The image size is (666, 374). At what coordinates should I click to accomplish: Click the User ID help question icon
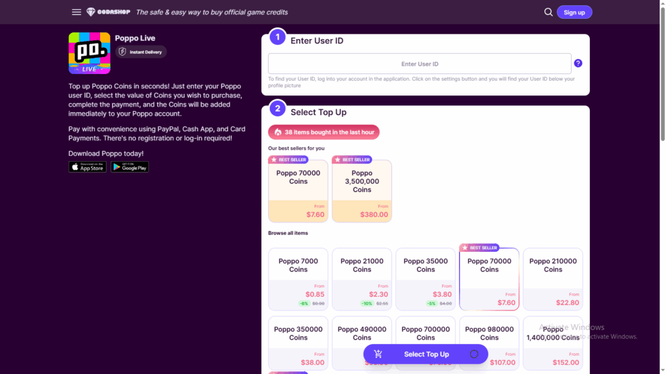[x=578, y=64]
